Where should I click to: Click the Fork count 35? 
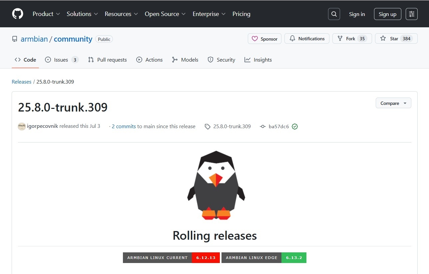click(362, 39)
